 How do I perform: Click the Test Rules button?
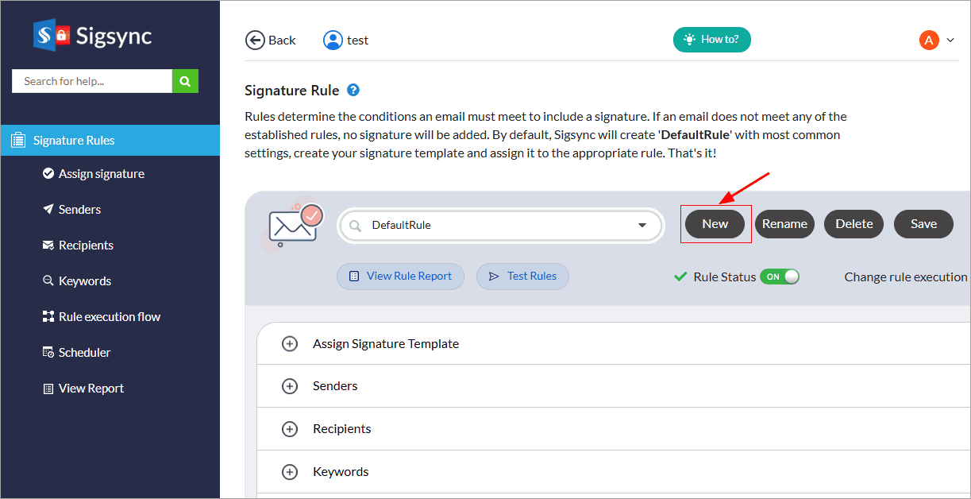[522, 276]
